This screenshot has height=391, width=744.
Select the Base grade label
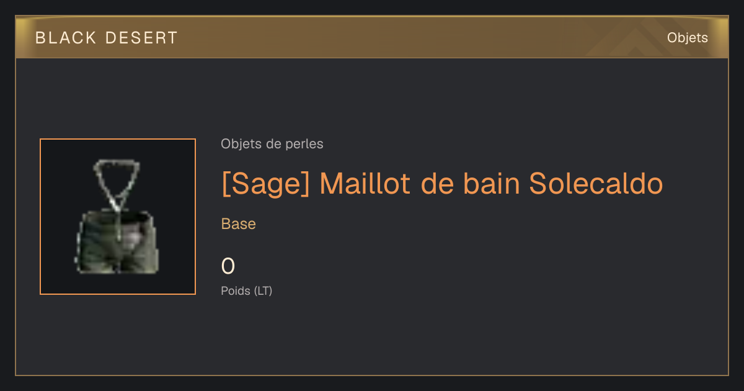click(x=239, y=224)
